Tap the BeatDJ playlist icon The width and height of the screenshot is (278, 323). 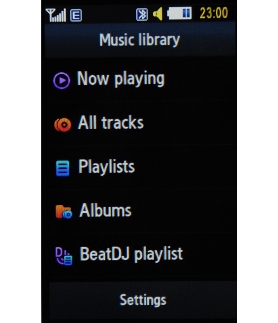pos(64,256)
